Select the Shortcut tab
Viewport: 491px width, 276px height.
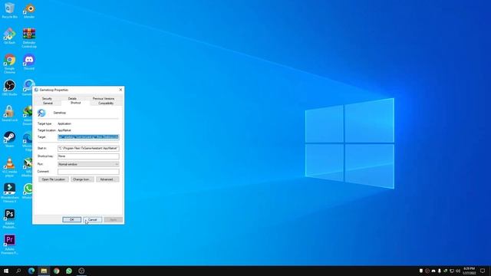[x=75, y=103]
